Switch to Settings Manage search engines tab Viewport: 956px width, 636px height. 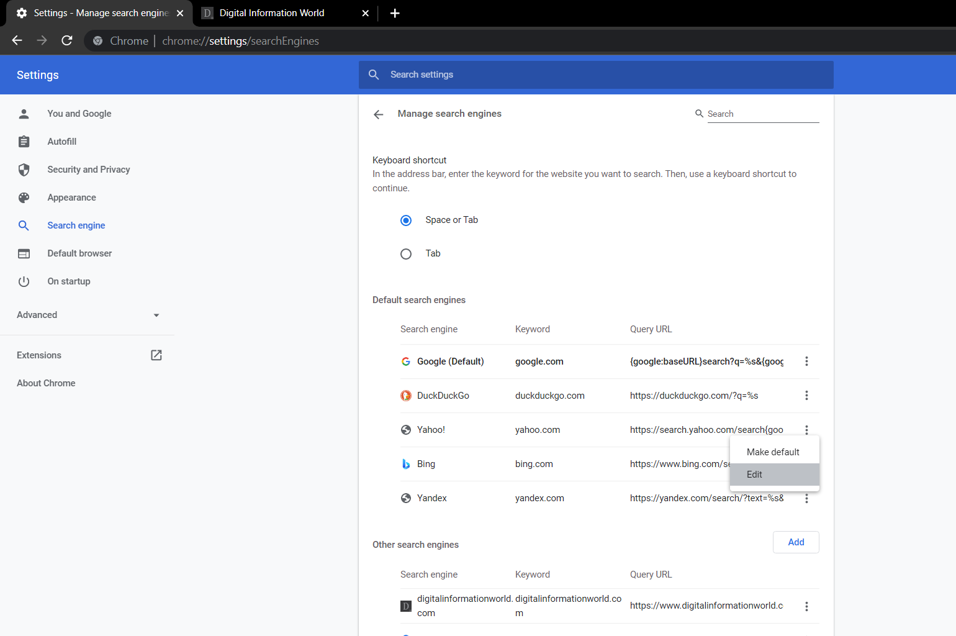click(101, 13)
